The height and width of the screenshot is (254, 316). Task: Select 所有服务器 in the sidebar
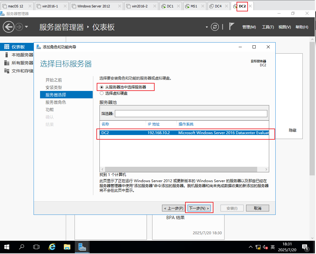click(17, 63)
